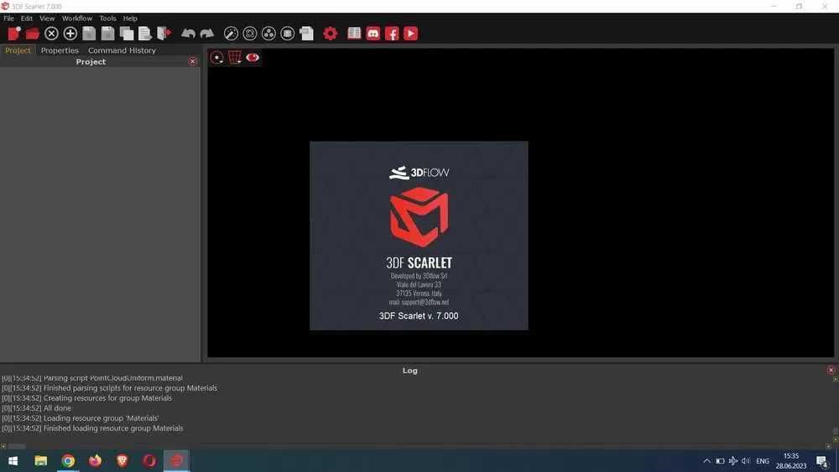Click log line 'All done'

coord(36,407)
